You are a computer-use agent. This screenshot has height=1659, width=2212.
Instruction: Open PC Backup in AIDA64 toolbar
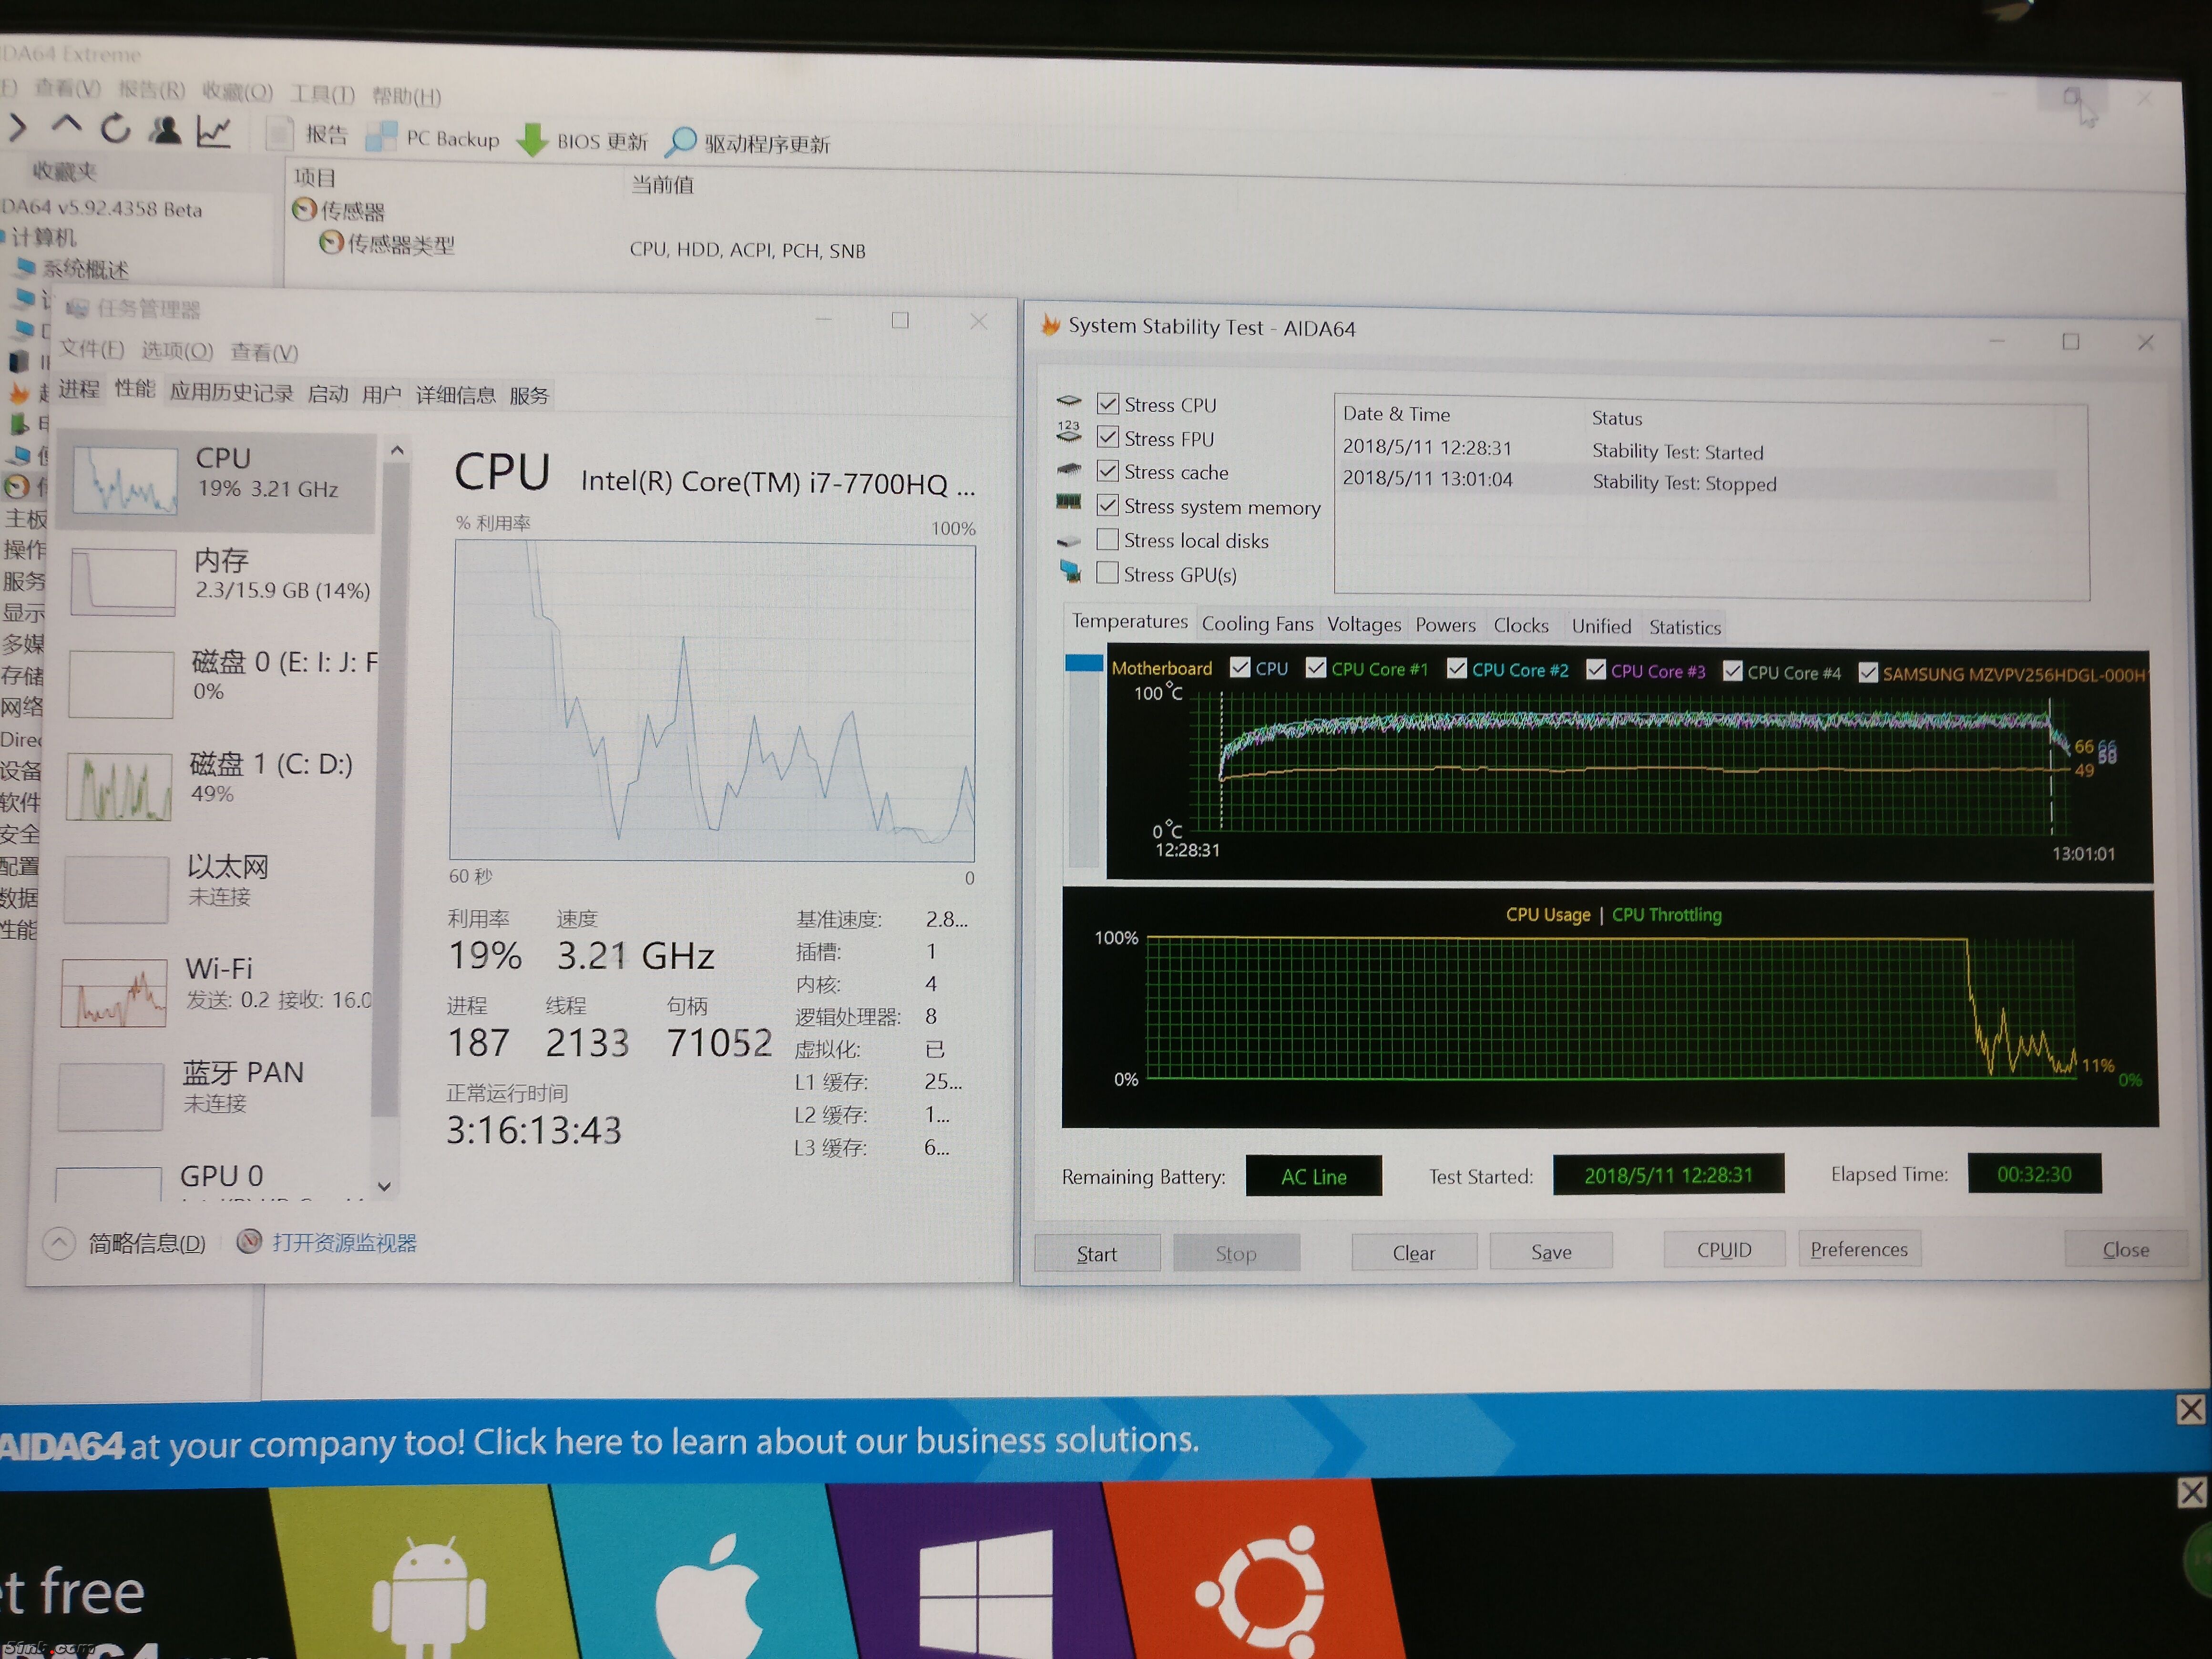click(433, 138)
